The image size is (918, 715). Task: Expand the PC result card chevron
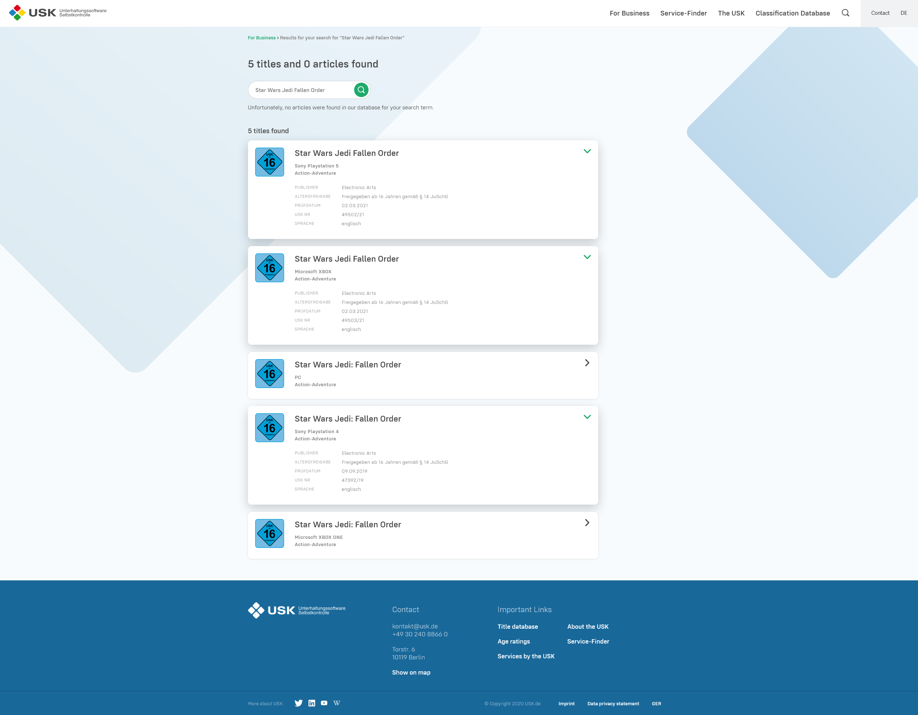coord(587,363)
